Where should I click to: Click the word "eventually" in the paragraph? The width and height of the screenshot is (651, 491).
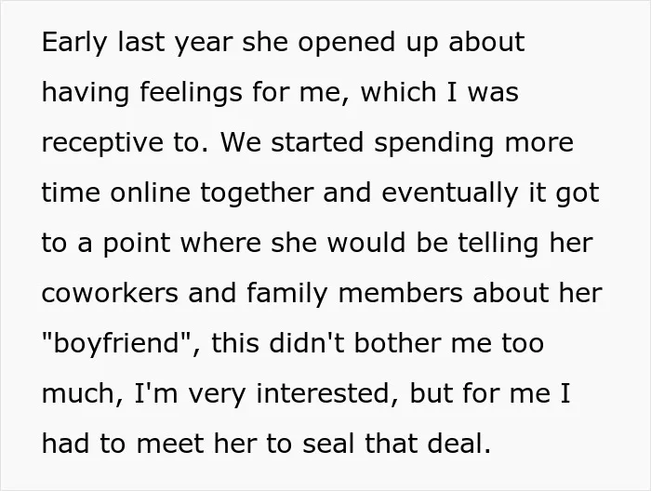point(450,193)
